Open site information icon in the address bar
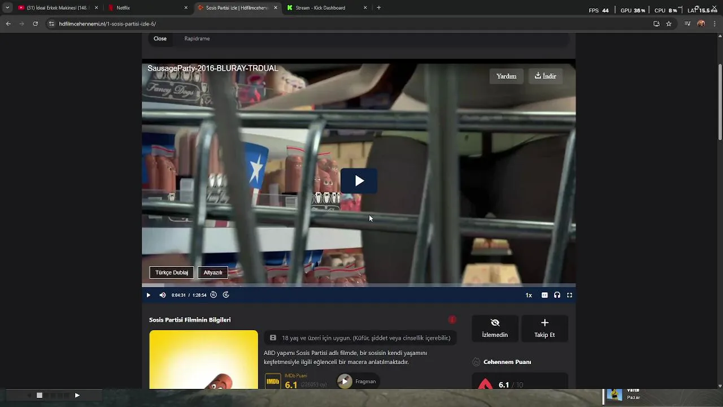The width and height of the screenshot is (723, 407). (x=51, y=24)
